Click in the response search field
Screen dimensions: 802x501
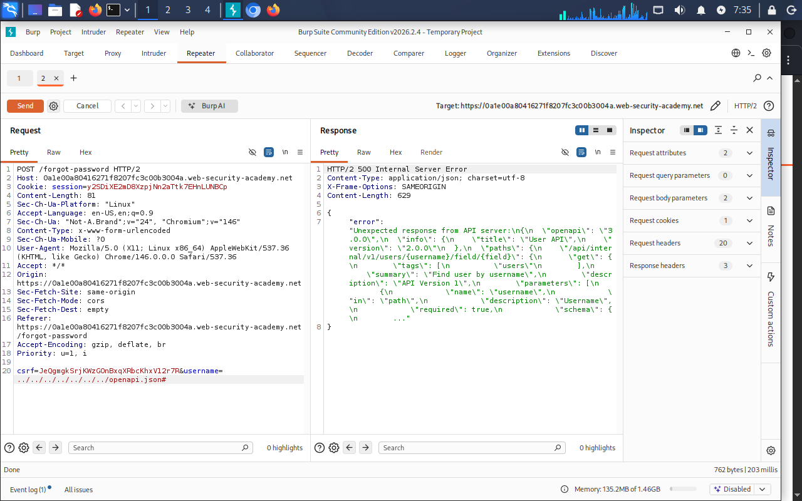pyautogui.click(x=471, y=448)
